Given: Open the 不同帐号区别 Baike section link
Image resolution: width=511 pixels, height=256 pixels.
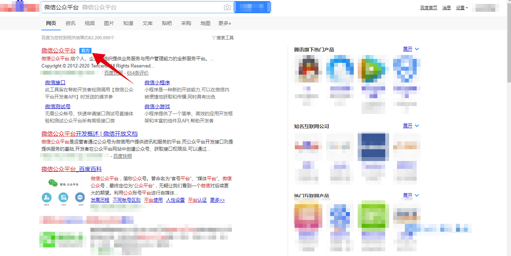Looking at the screenshot, I should [126, 200].
